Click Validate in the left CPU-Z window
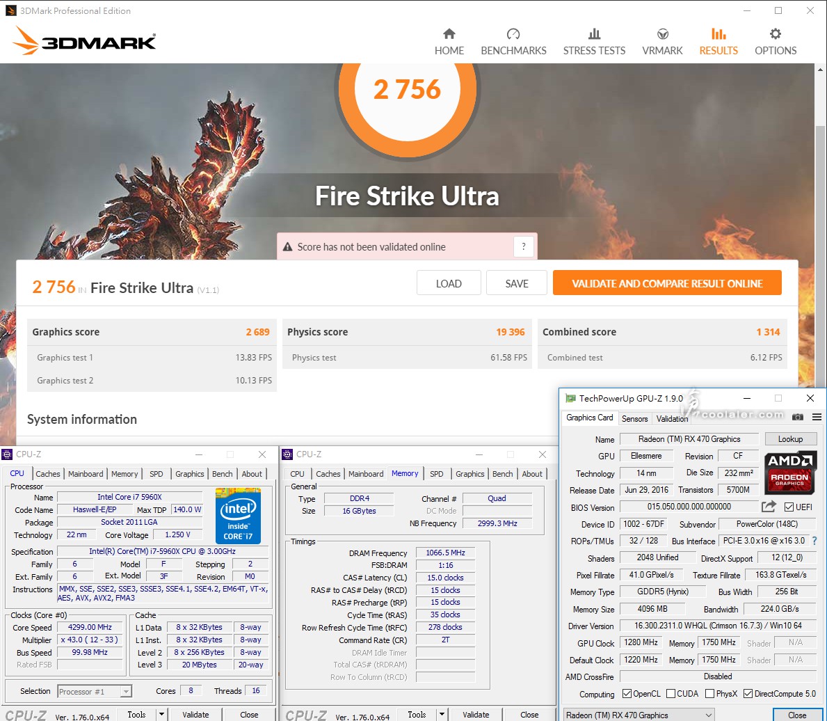Viewport: 827px width, 721px height. click(195, 715)
